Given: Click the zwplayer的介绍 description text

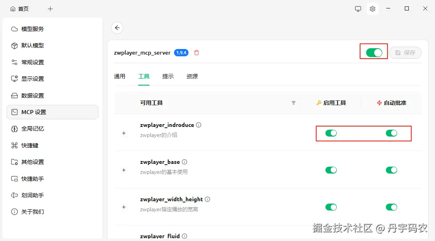Looking at the screenshot, I should coord(158,135).
